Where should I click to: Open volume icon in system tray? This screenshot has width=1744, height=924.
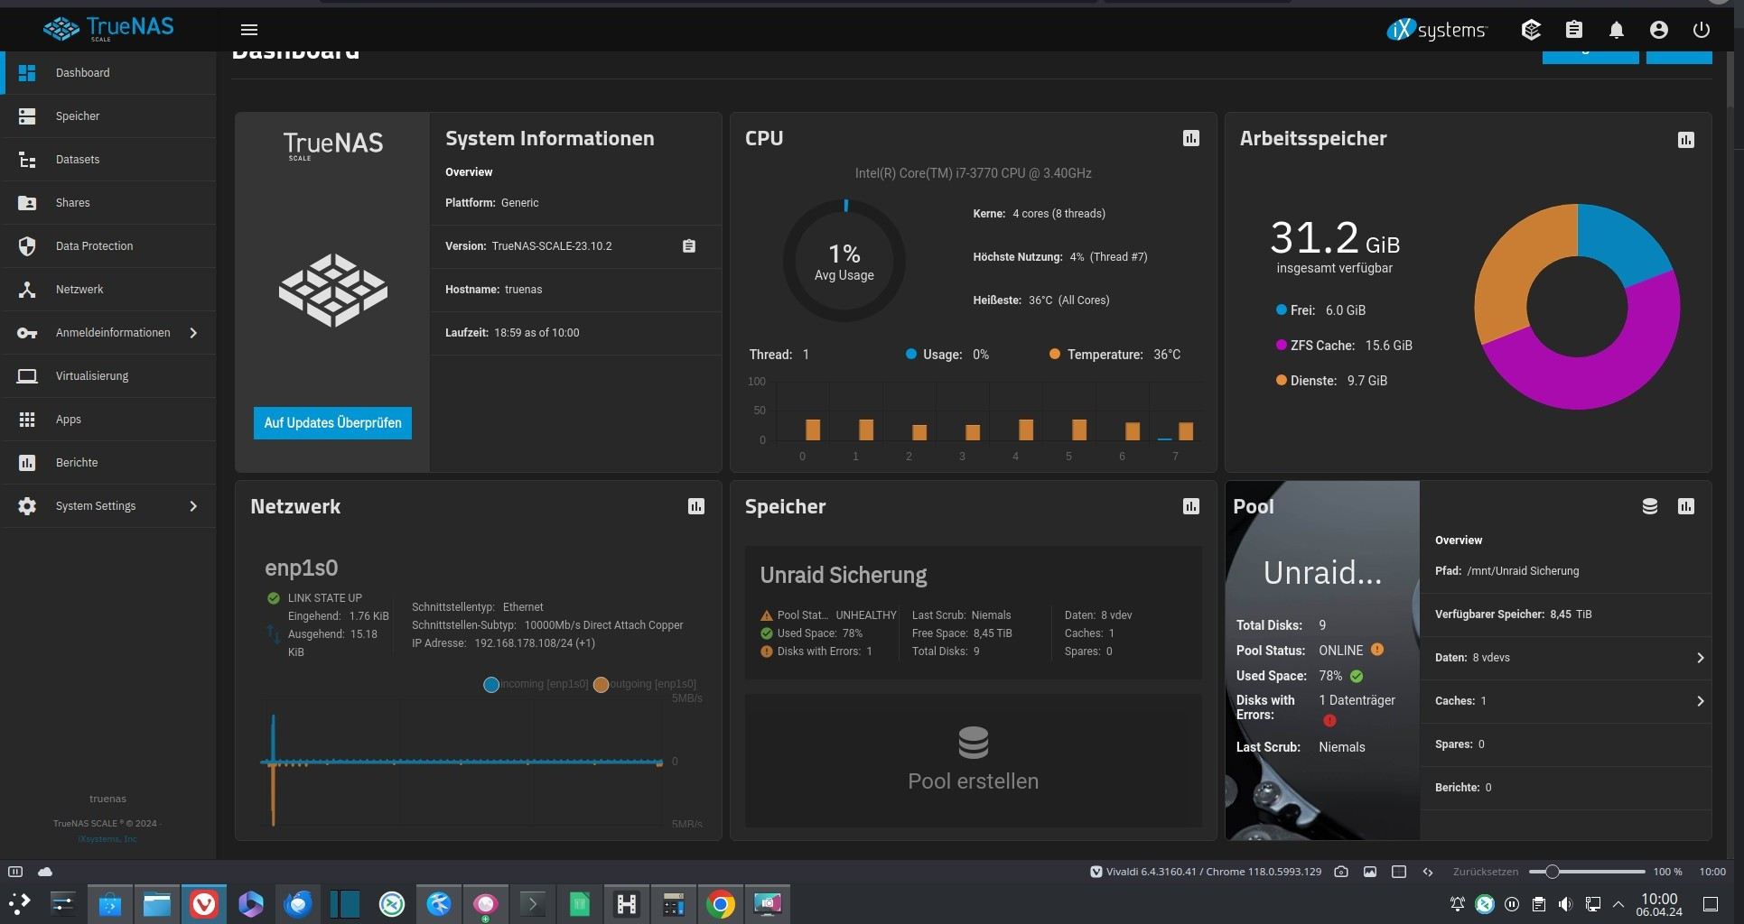coord(1565,904)
